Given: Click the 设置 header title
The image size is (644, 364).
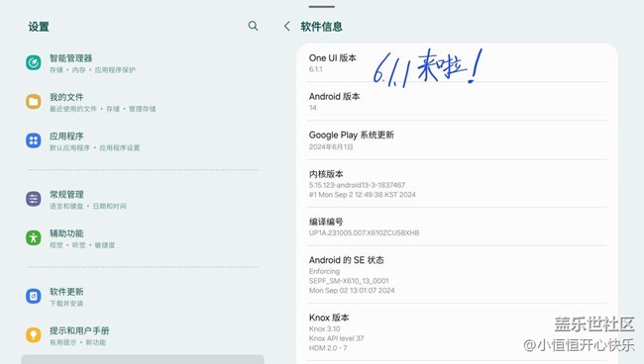Looking at the screenshot, I should [39, 27].
